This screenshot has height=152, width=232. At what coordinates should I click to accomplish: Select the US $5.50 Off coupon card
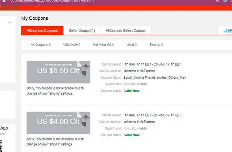click(58, 72)
